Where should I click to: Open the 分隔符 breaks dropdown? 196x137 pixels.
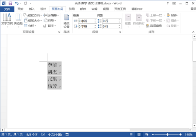[51, 15]
